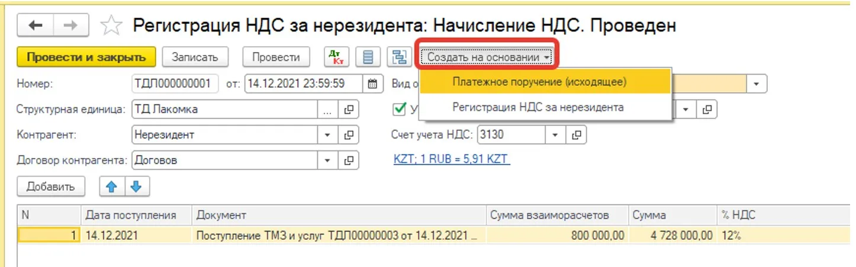The width and height of the screenshot is (856, 267).
Task: Click Провести и закрыть button
Action: (86, 57)
